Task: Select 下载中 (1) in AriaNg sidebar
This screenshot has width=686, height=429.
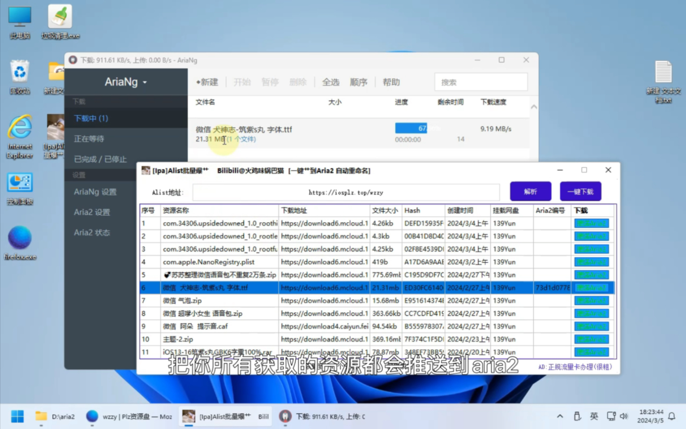Action: (x=126, y=118)
